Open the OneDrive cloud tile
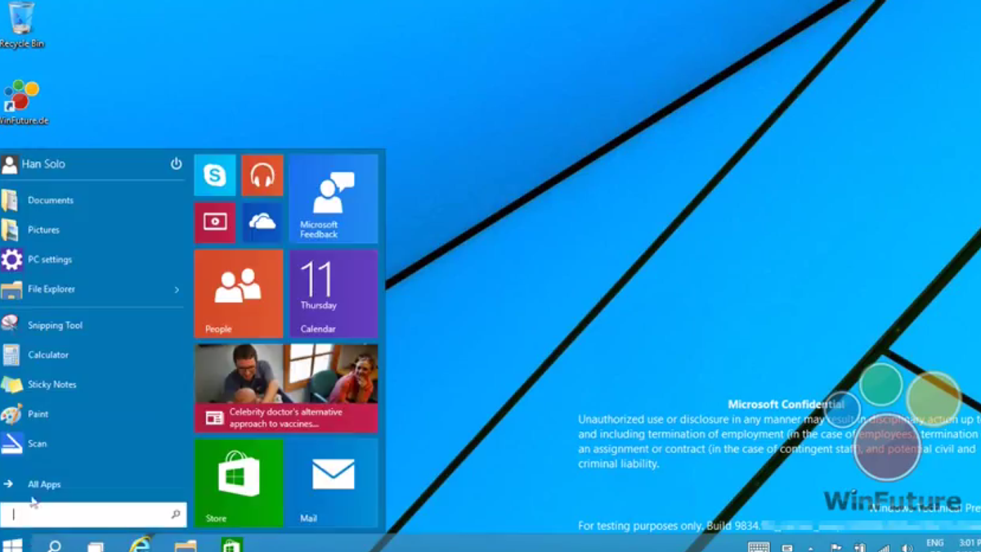 tap(262, 222)
